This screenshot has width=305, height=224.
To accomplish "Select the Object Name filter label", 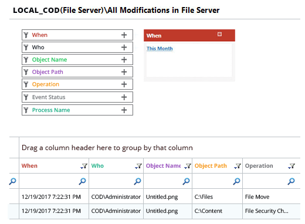I will tap(49, 60).
